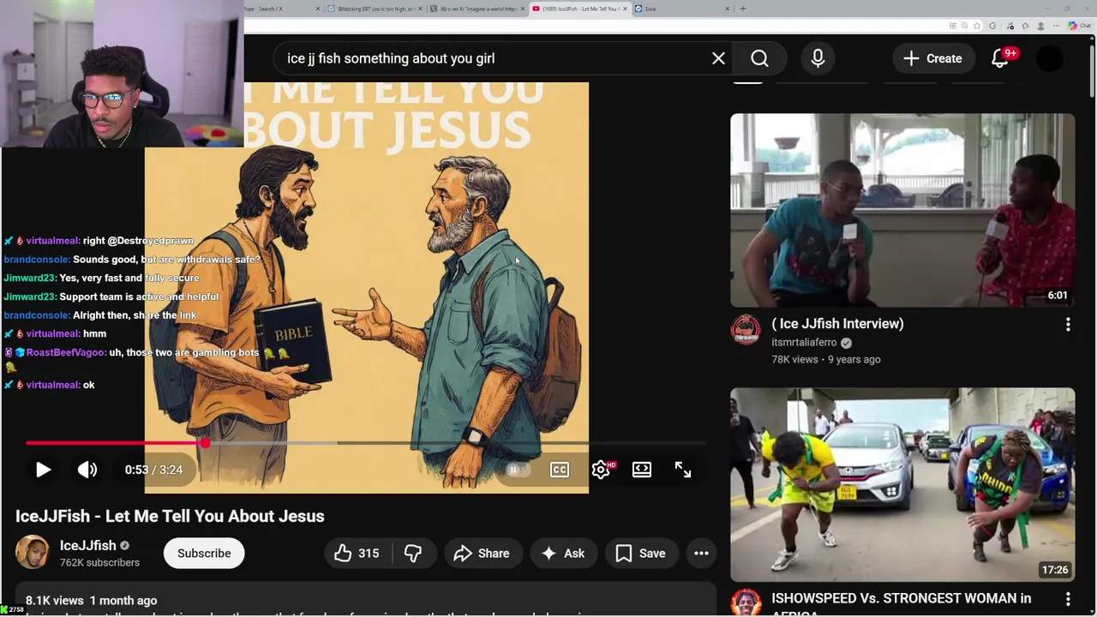The width and height of the screenshot is (1097, 617).
Task: Expand the video description 8.1K views line
Action: click(91, 601)
